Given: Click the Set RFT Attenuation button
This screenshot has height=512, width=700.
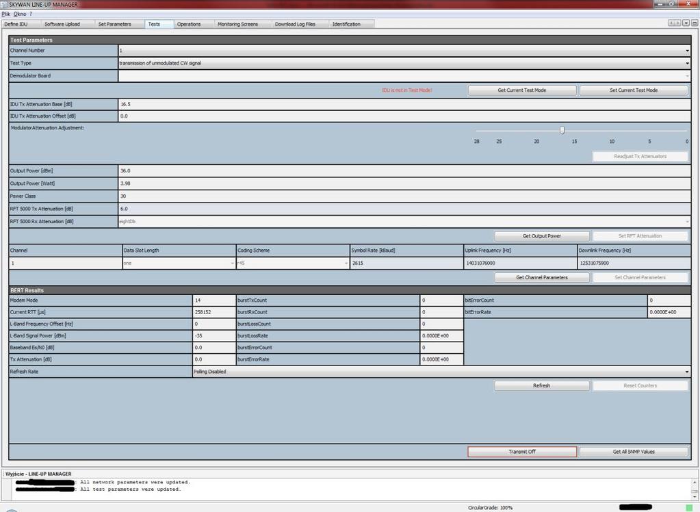Looking at the screenshot, I should coord(640,236).
